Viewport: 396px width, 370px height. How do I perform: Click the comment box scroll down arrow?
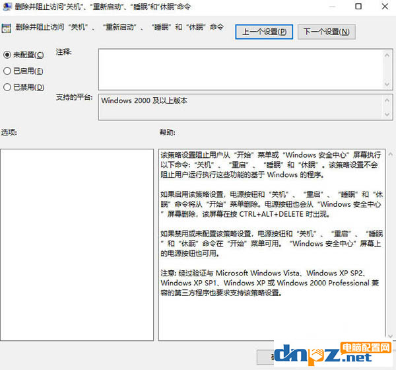coord(387,84)
